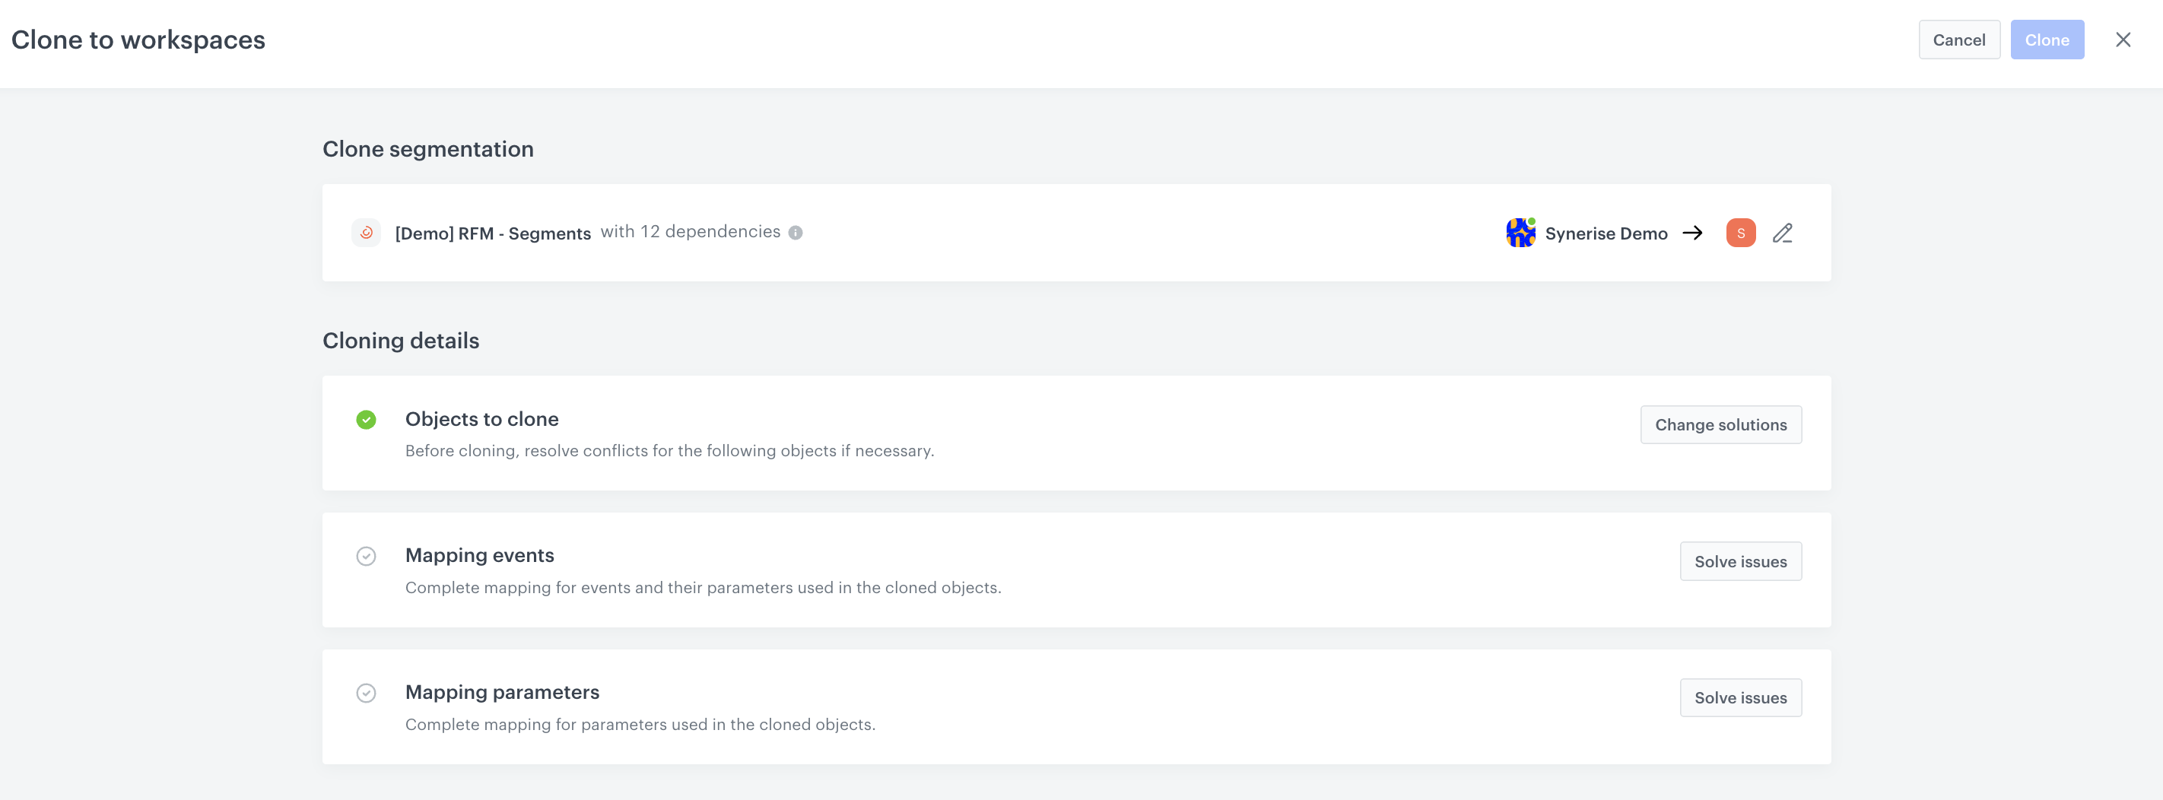Select the Mapping events heading
This screenshot has width=2163, height=800.
[x=479, y=555]
